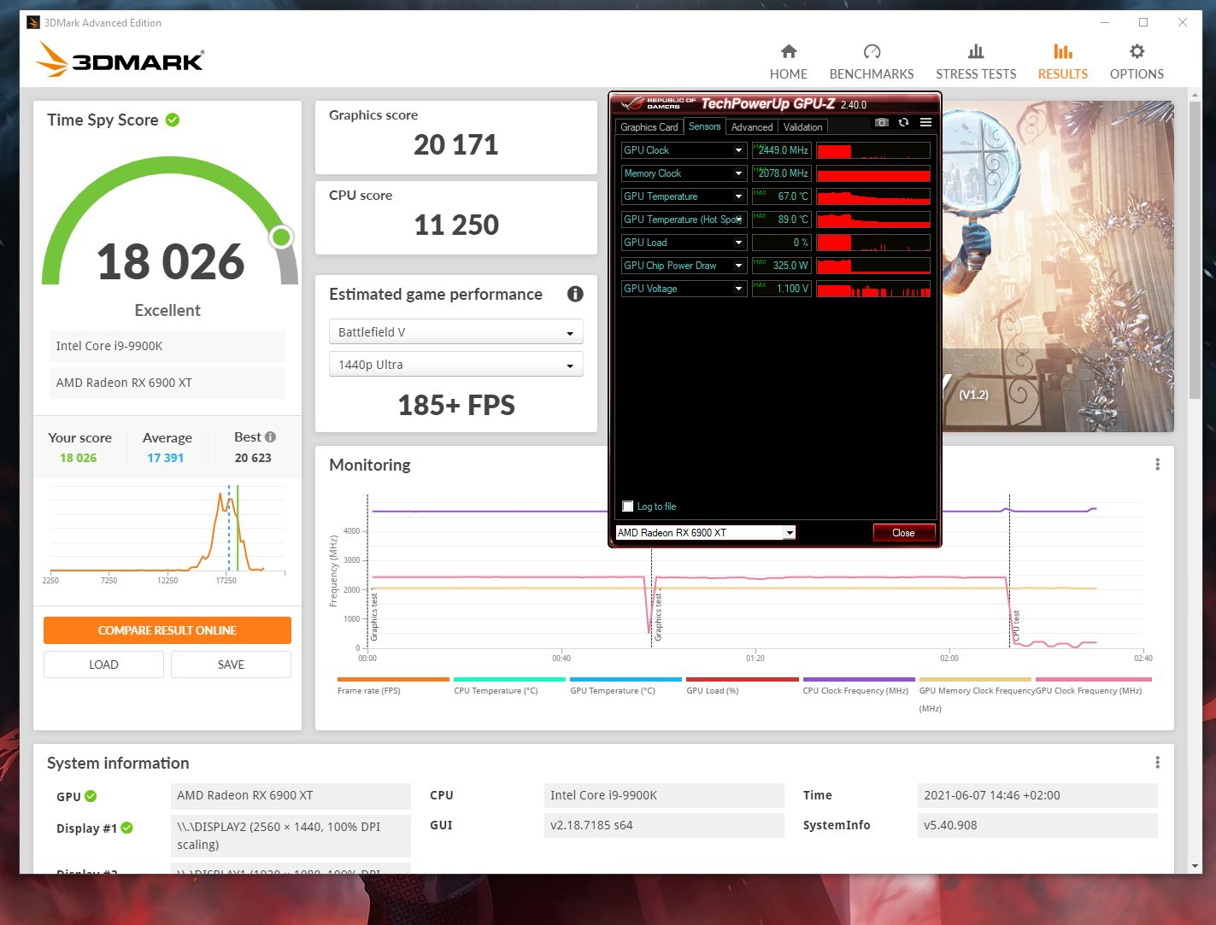Click the 185+ FPS estimate
Screen dimensions: 1216x925
[x=456, y=405]
